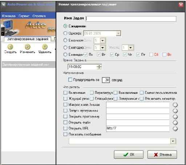Click the OK button

point(129,155)
